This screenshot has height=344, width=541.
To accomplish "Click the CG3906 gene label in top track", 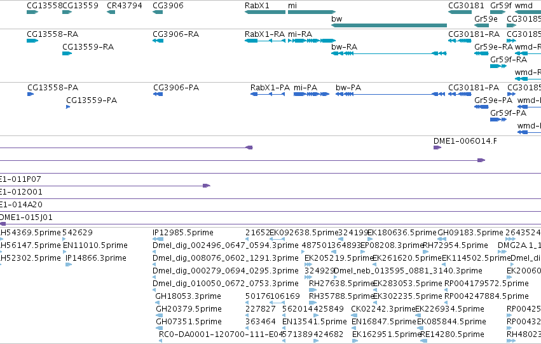I will pos(168,6).
